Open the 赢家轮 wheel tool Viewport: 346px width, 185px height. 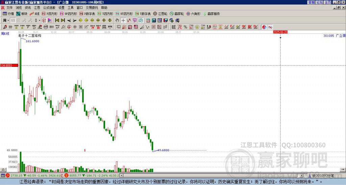(x=177, y=14)
